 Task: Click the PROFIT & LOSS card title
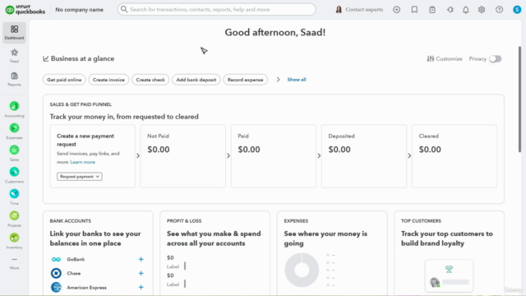click(184, 221)
